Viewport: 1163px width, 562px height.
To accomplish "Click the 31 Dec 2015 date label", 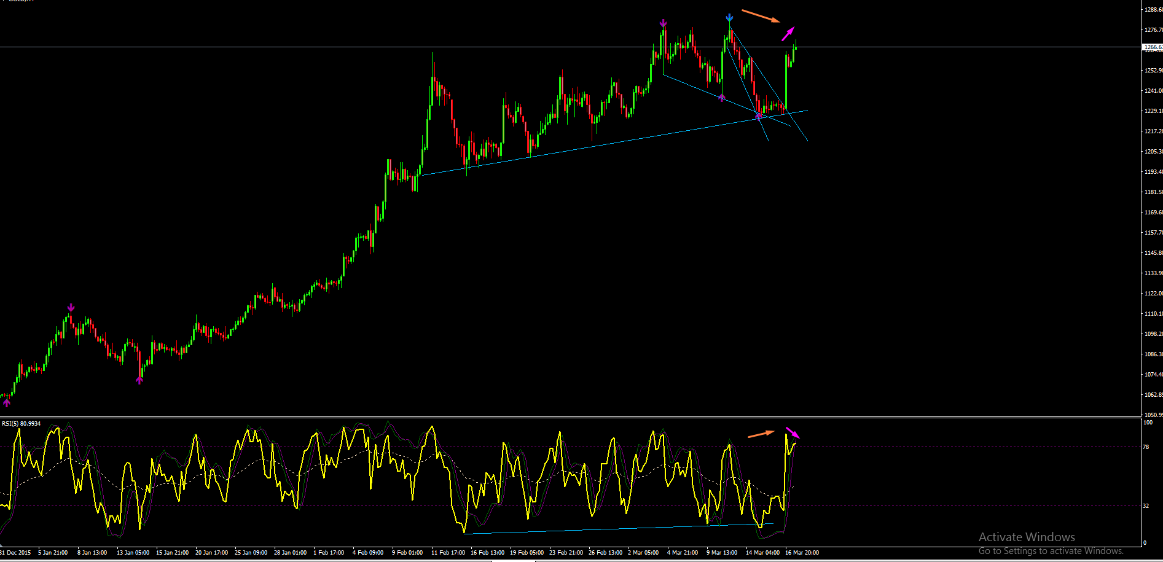I will coord(15,553).
